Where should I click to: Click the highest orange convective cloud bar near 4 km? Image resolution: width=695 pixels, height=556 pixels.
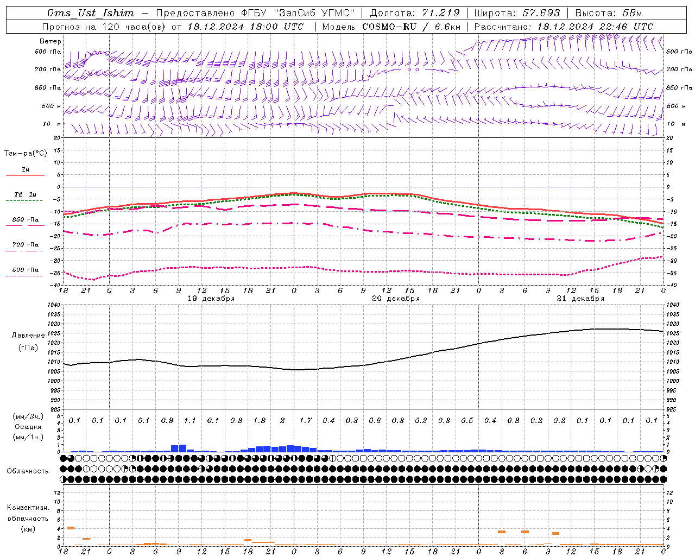(x=71, y=528)
